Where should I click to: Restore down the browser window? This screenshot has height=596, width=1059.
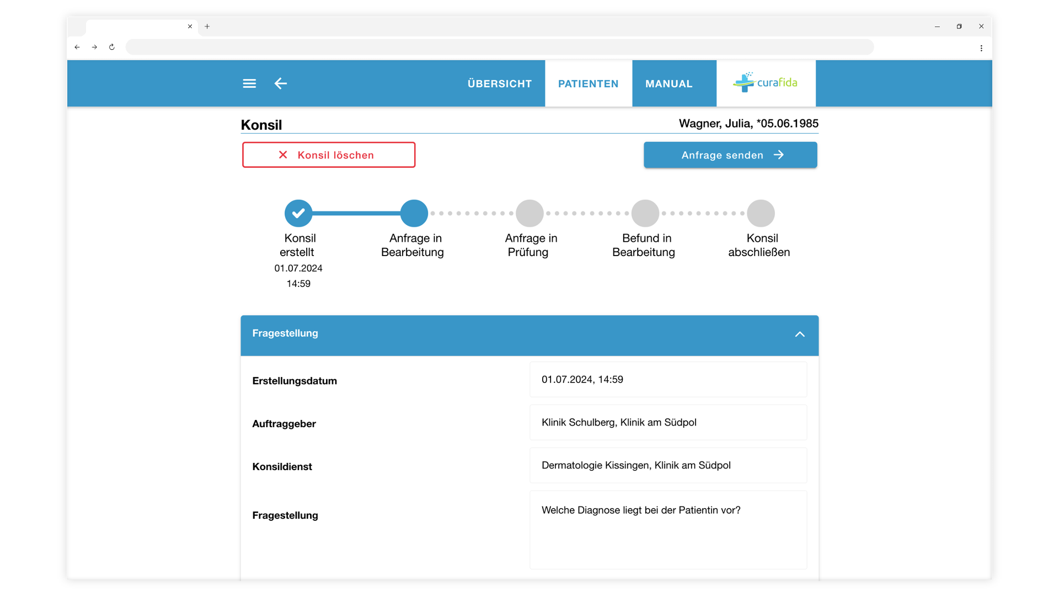[x=959, y=26]
